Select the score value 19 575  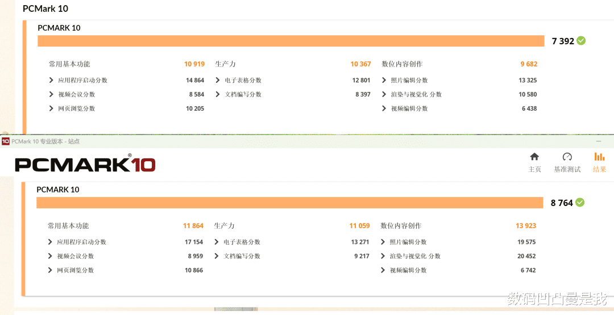point(526,242)
